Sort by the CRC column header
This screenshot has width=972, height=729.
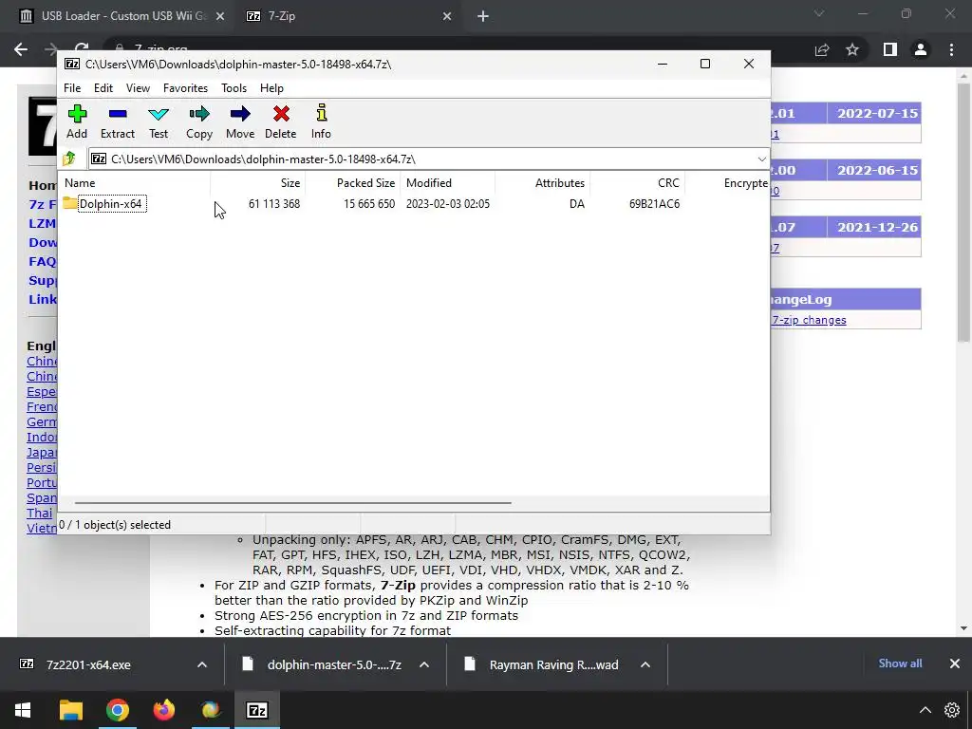(x=637, y=183)
